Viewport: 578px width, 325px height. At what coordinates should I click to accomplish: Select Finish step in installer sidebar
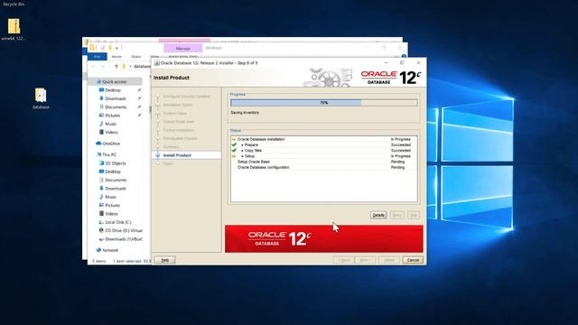[168, 163]
